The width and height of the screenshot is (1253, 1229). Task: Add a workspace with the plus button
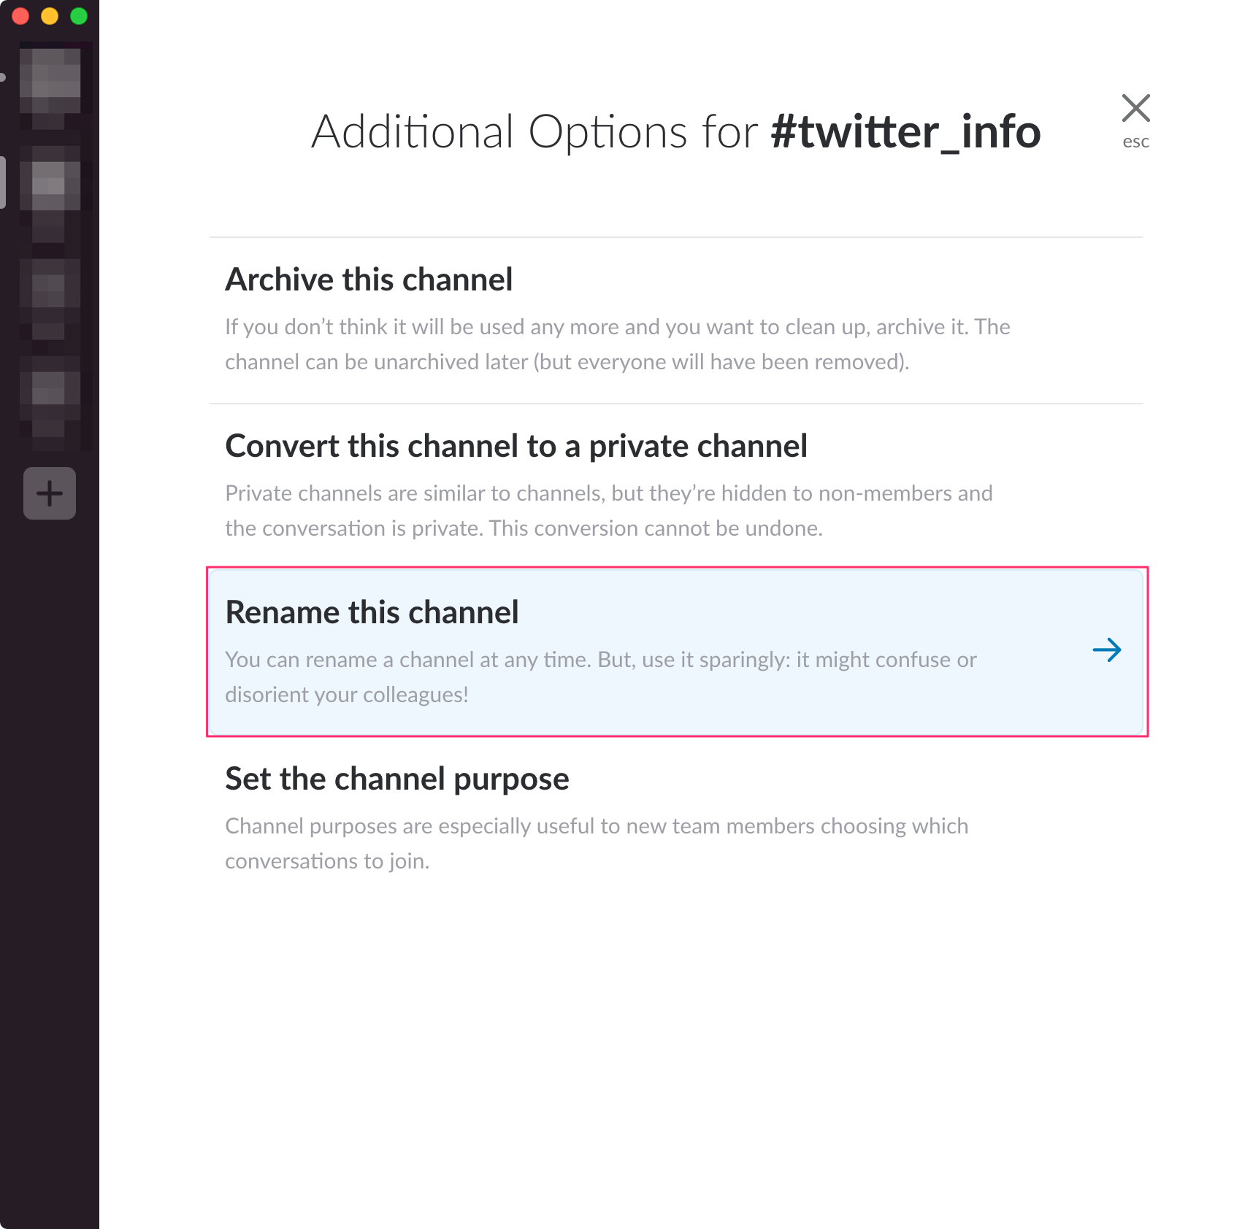pyautogui.click(x=50, y=493)
